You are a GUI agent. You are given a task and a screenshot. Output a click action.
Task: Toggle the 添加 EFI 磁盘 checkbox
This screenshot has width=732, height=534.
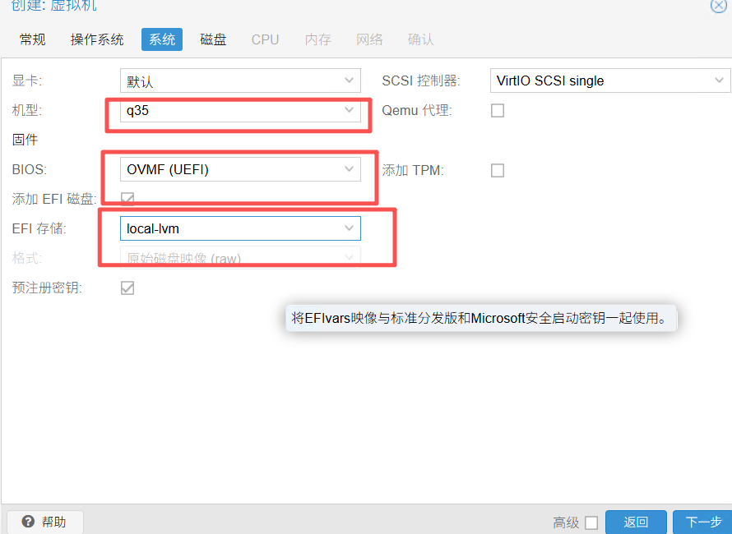(127, 198)
